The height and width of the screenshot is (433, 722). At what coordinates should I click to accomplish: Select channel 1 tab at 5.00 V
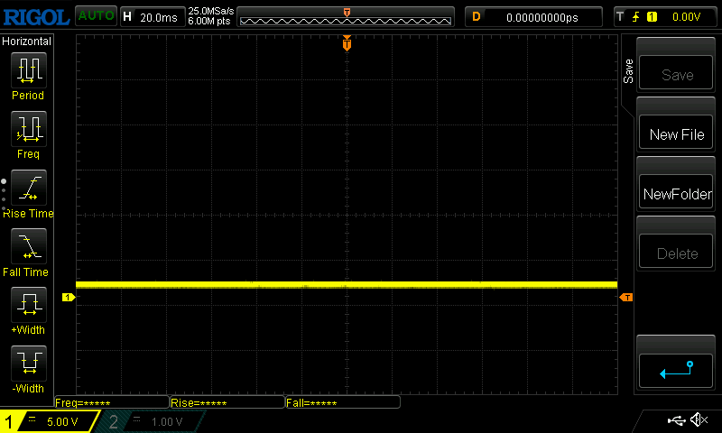click(x=50, y=421)
